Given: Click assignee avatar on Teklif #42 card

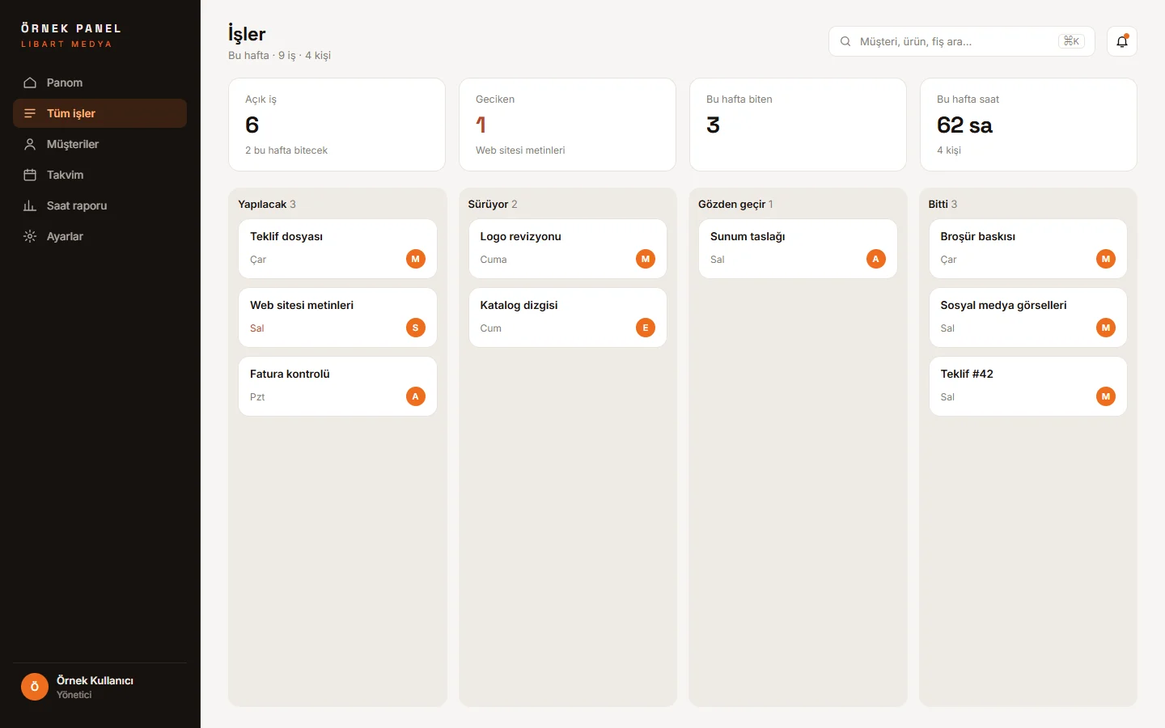Looking at the screenshot, I should click(x=1106, y=396).
